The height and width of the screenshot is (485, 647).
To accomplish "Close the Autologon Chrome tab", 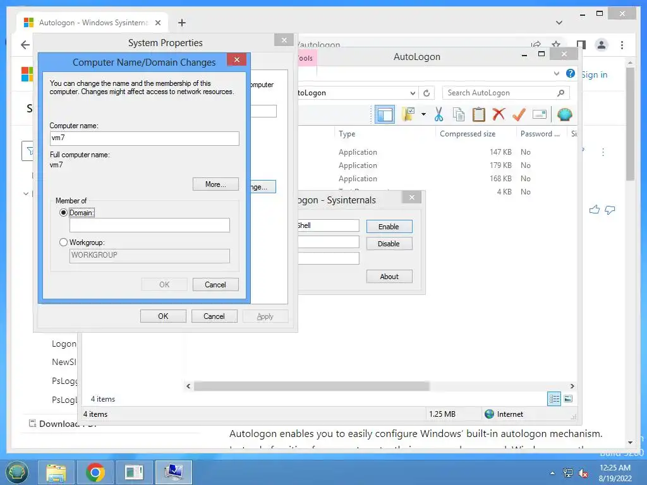I will coord(157,23).
